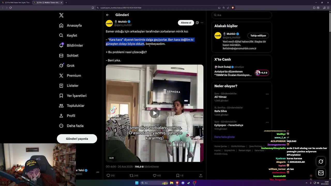331x186 pixels.
Task: Open Rafa Silva trend
Action: (x=221, y=111)
